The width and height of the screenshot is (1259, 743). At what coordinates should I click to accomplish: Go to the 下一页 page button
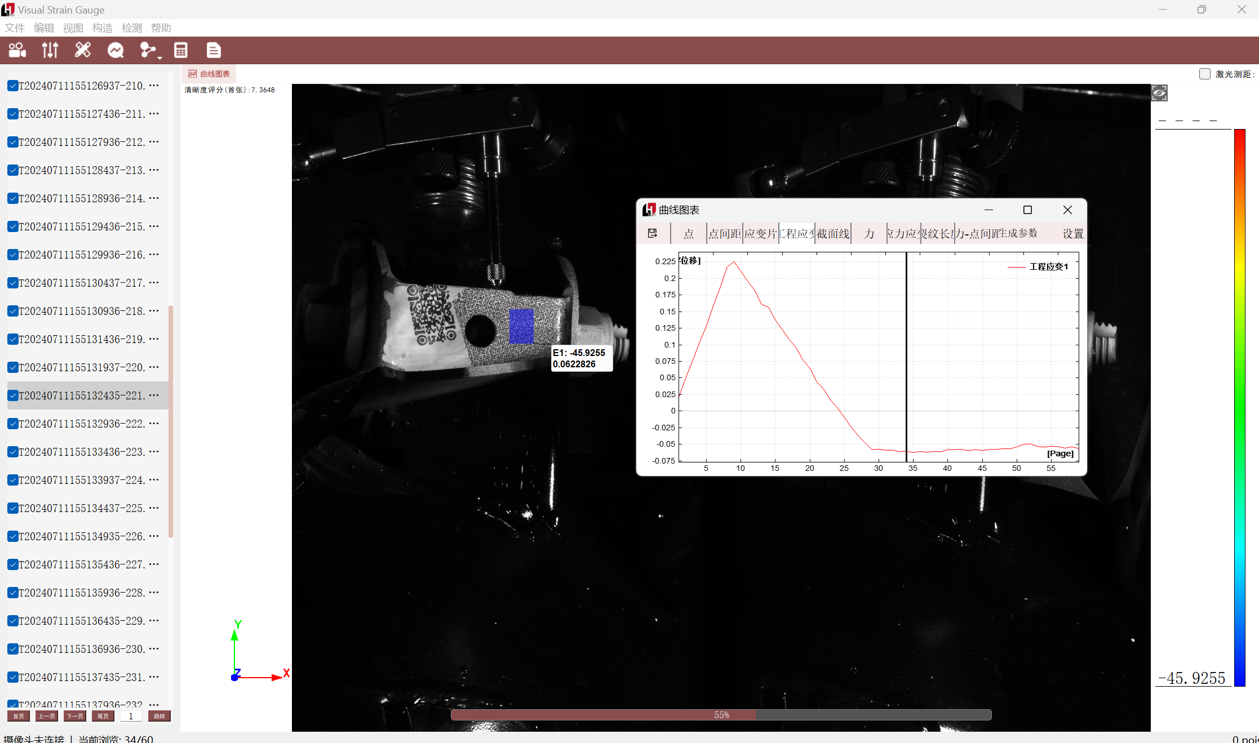75,716
